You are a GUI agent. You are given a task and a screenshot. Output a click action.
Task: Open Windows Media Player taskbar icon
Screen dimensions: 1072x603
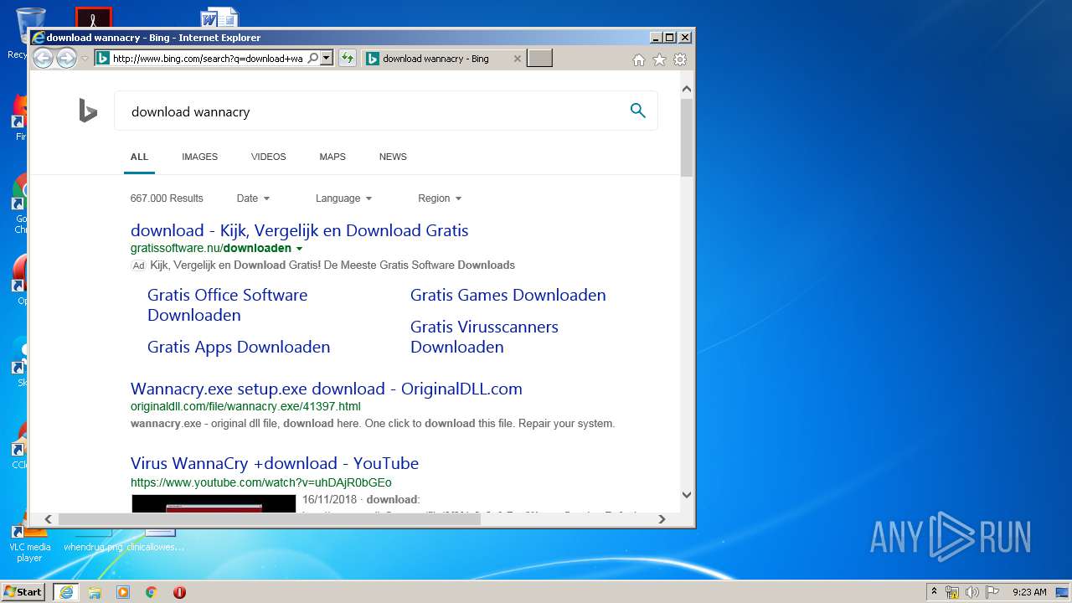pyautogui.click(x=123, y=592)
